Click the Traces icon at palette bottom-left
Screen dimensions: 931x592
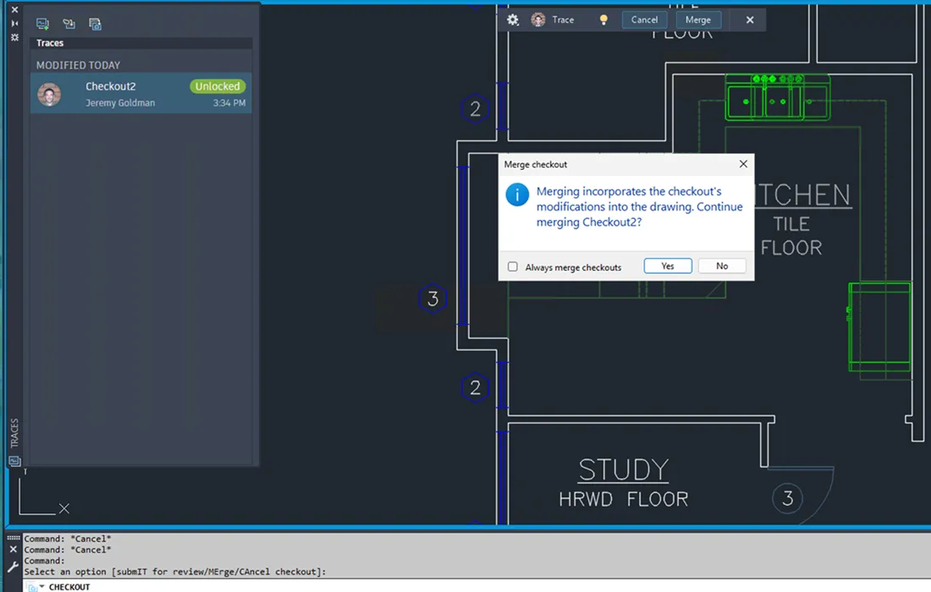pyautogui.click(x=14, y=461)
